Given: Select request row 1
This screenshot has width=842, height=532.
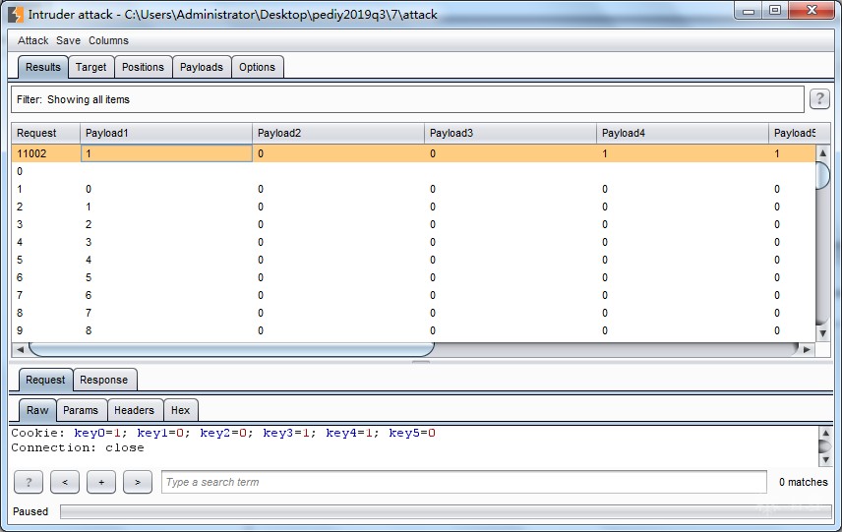Looking at the screenshot, I should (413, 189).
